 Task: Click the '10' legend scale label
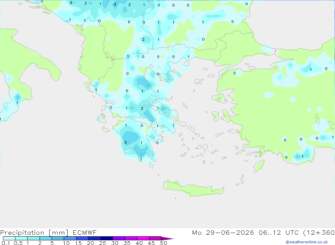[66, 243]
